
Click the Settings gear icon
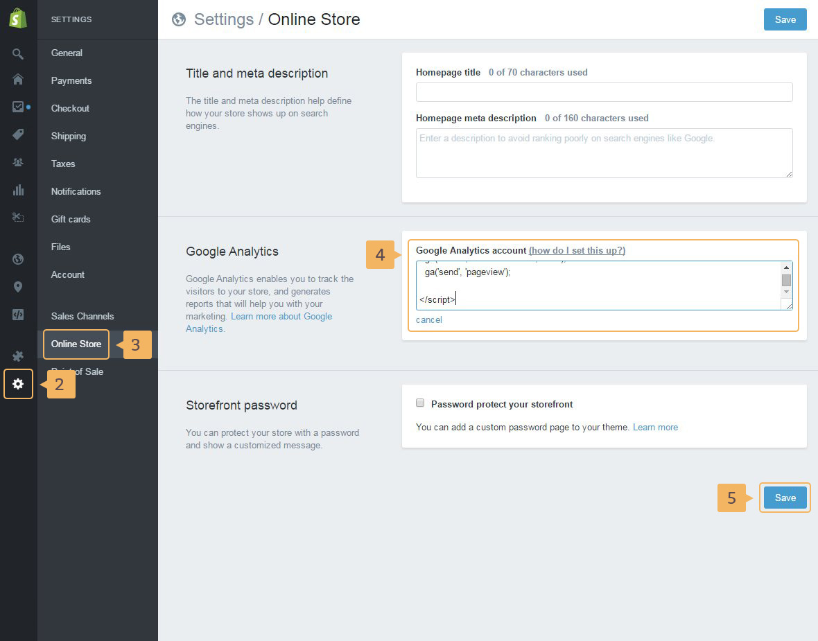[18, 384]
